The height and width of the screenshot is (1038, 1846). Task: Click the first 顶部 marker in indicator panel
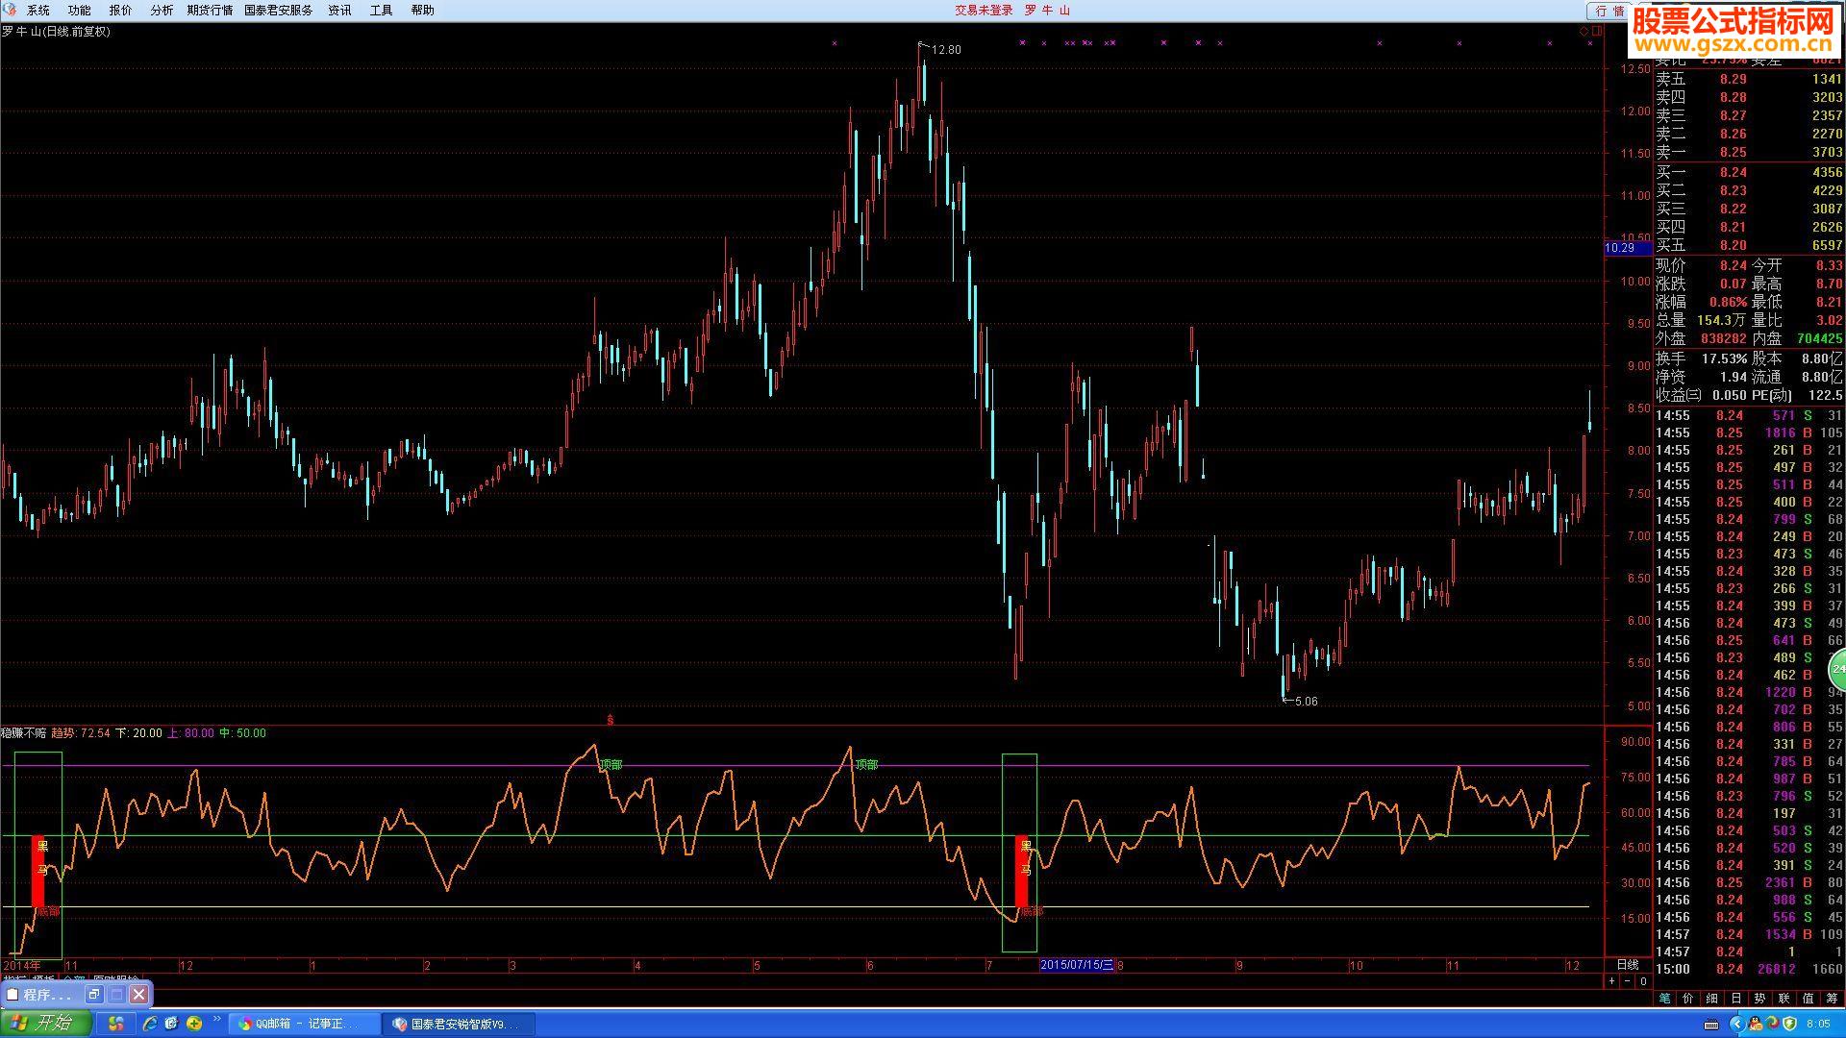pos(611,765)
